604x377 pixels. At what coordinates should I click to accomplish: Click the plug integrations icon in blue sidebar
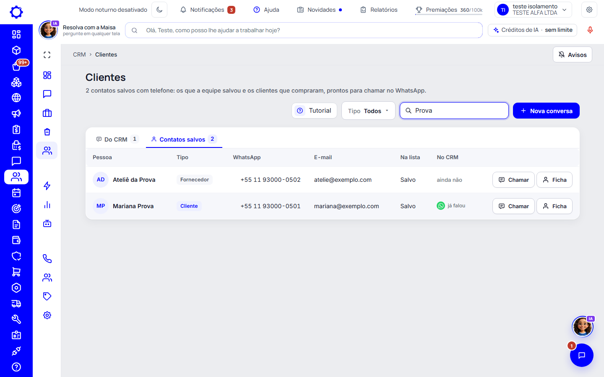pyautogui.click(x=16, y=351)
